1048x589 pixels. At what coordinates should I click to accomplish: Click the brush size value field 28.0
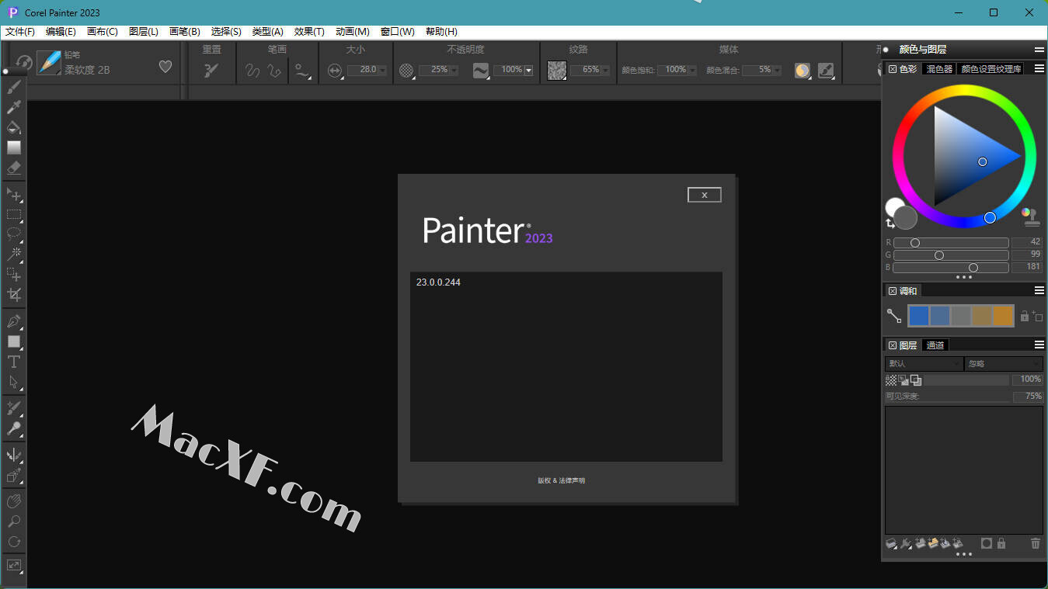[362, 70]
